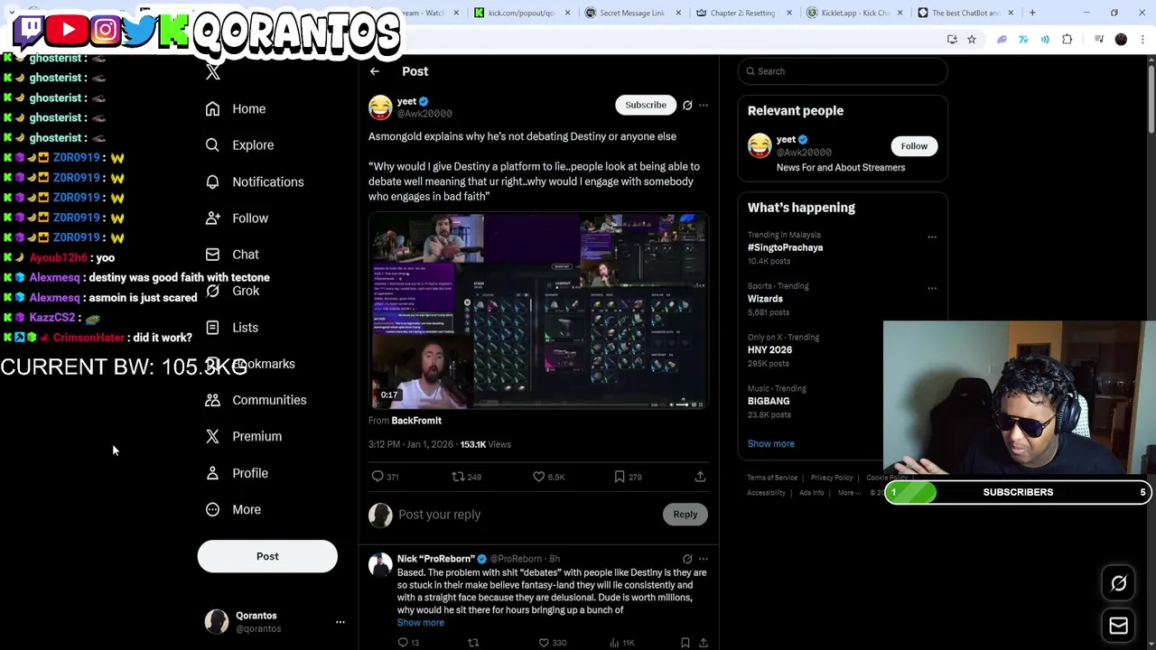
Task: Click reply icon showing 13 on Nick's reply
Action: 403,643
